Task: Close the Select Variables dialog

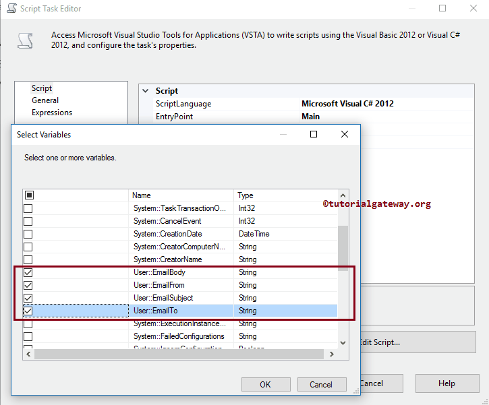Action: pos(344,134)
